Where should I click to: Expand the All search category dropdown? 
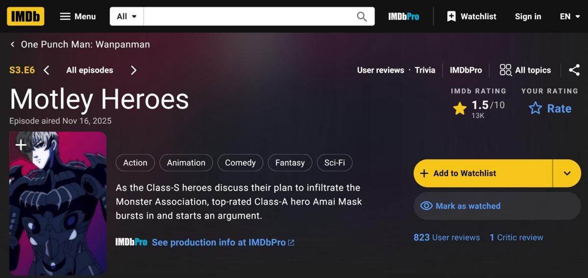coord(126,17)
